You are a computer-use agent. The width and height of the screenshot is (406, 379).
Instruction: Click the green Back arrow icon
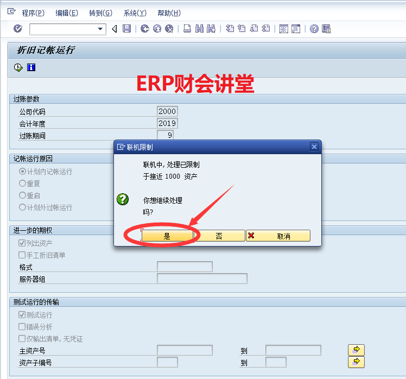144,29
